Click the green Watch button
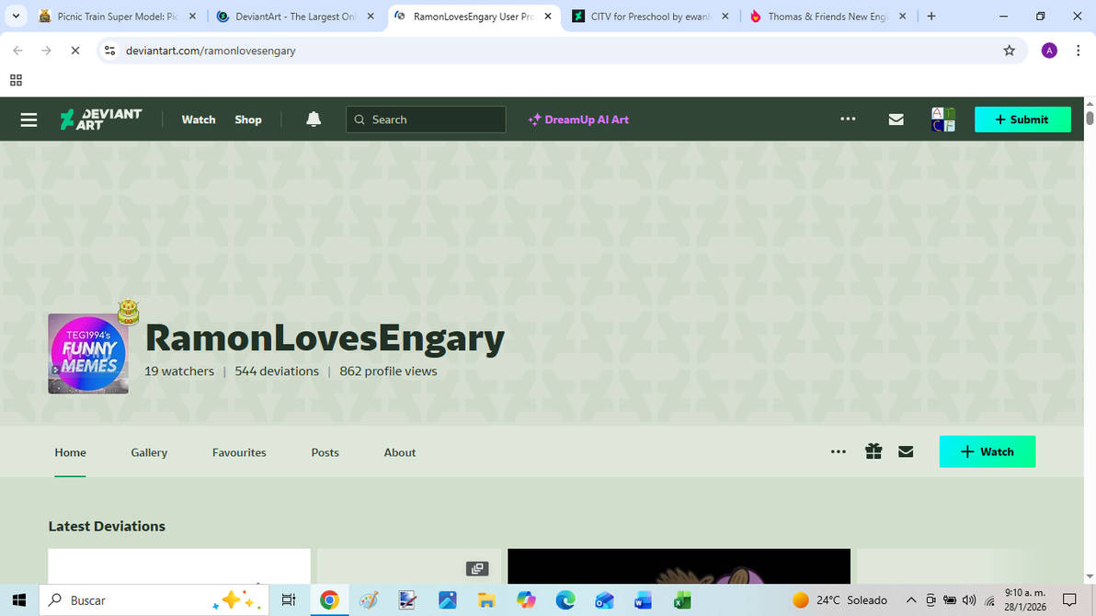1096x616 pixels. (x=988, y=451)
